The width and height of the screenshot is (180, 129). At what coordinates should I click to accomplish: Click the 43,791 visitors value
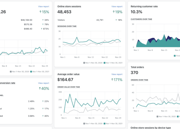click(100, 20)
